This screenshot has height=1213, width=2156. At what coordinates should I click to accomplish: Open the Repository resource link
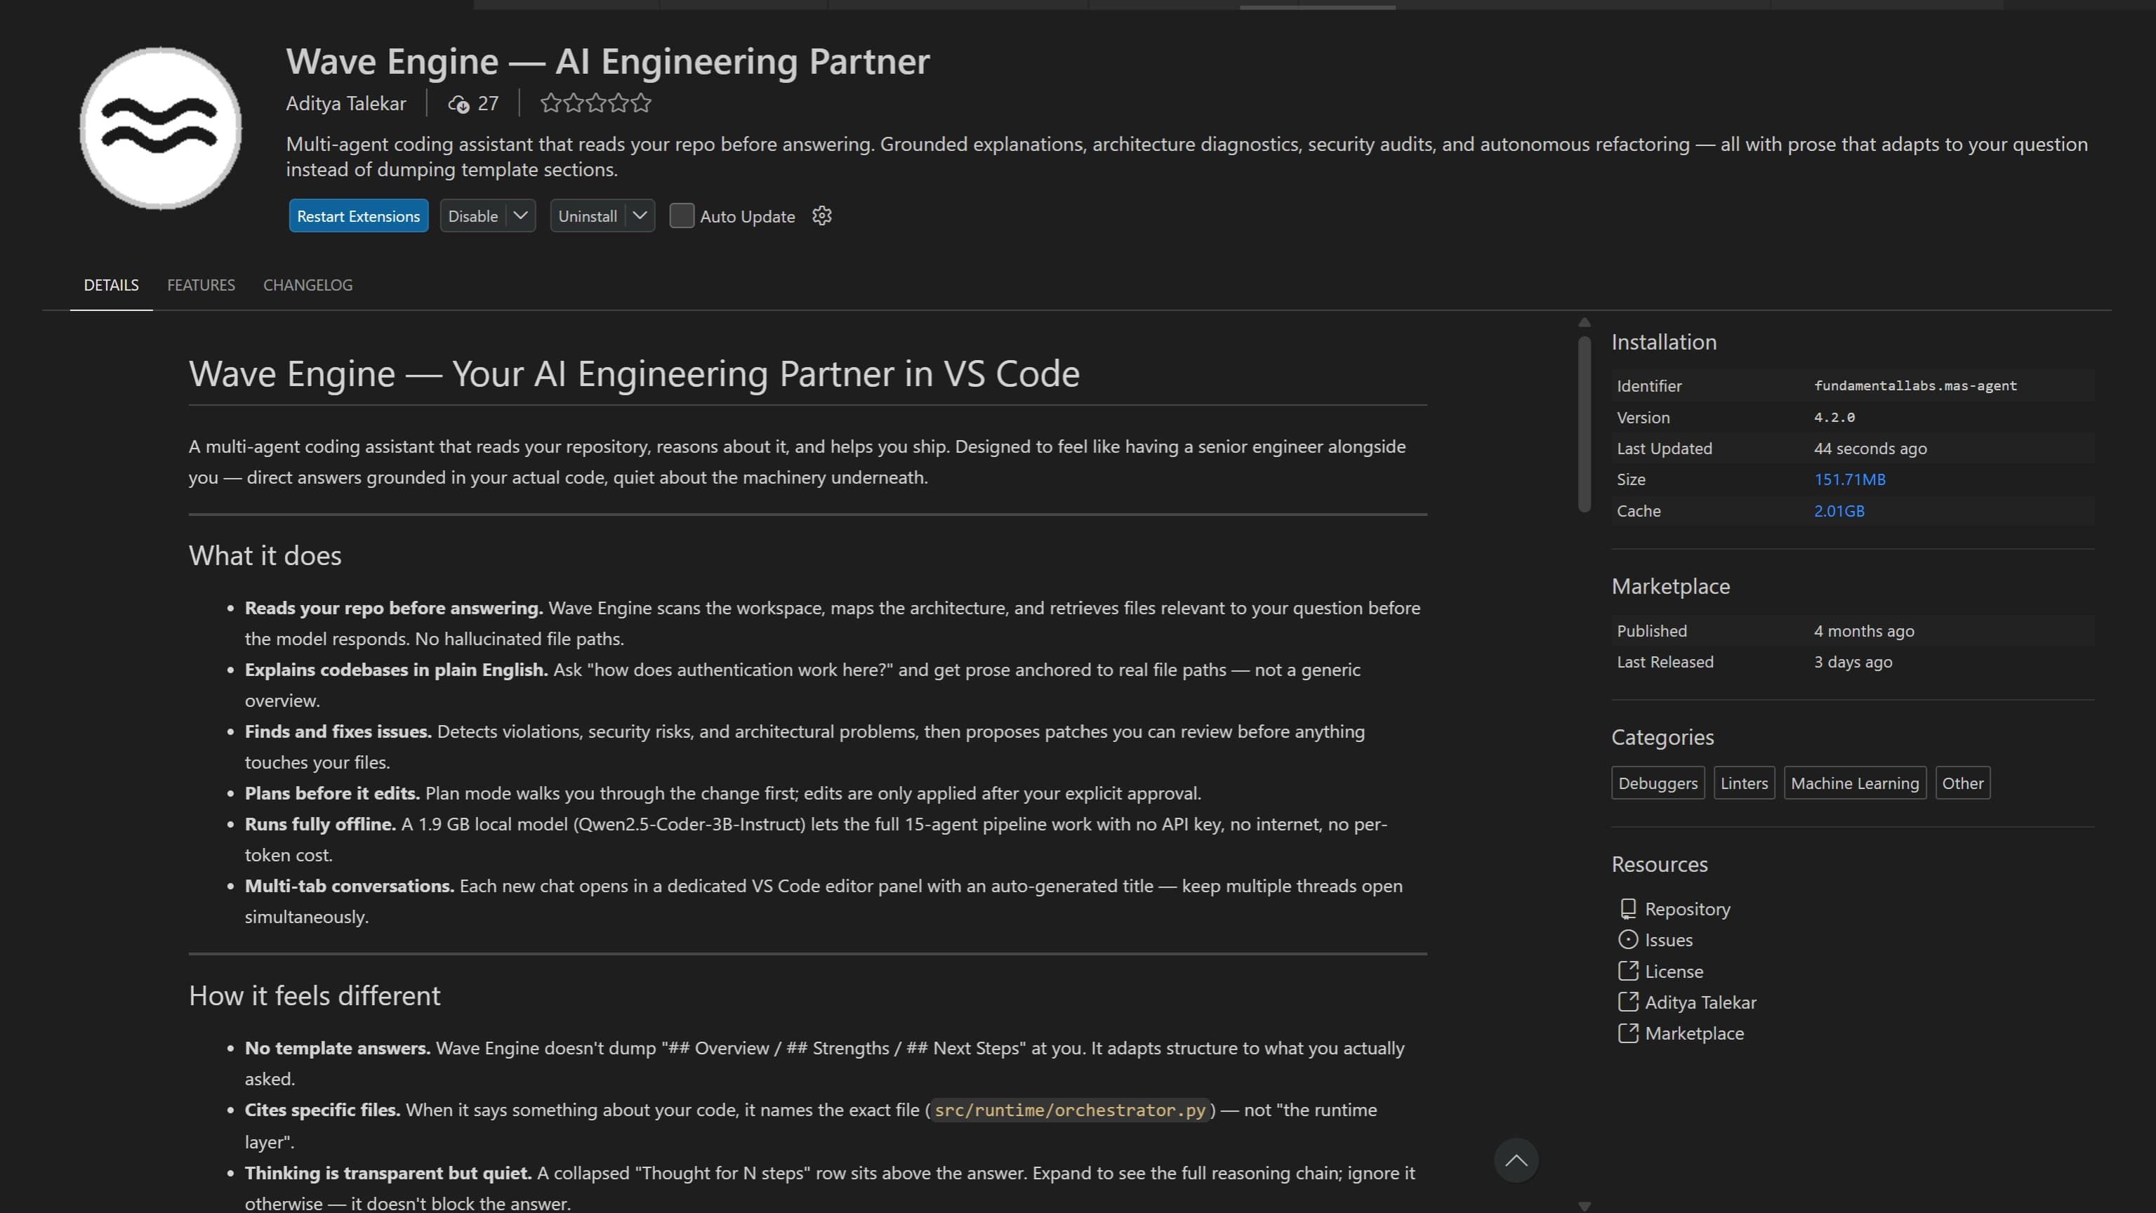(x=1687, y=909)
